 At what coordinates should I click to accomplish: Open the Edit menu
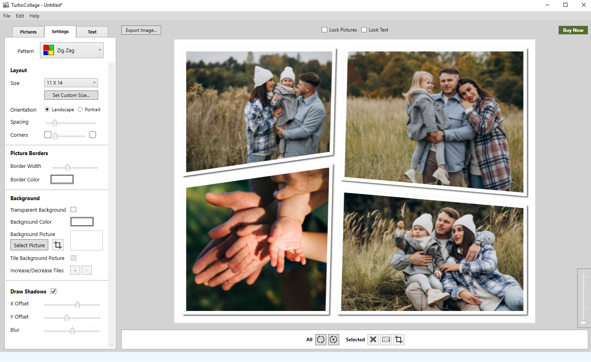(x=20, y=16)
